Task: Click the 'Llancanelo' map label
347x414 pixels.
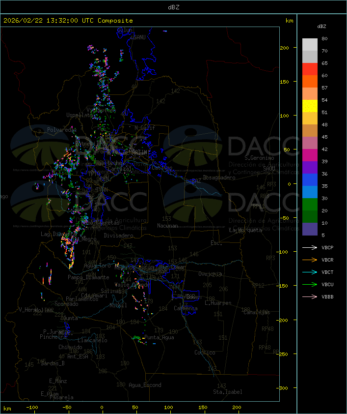Action: pos(92,340)
